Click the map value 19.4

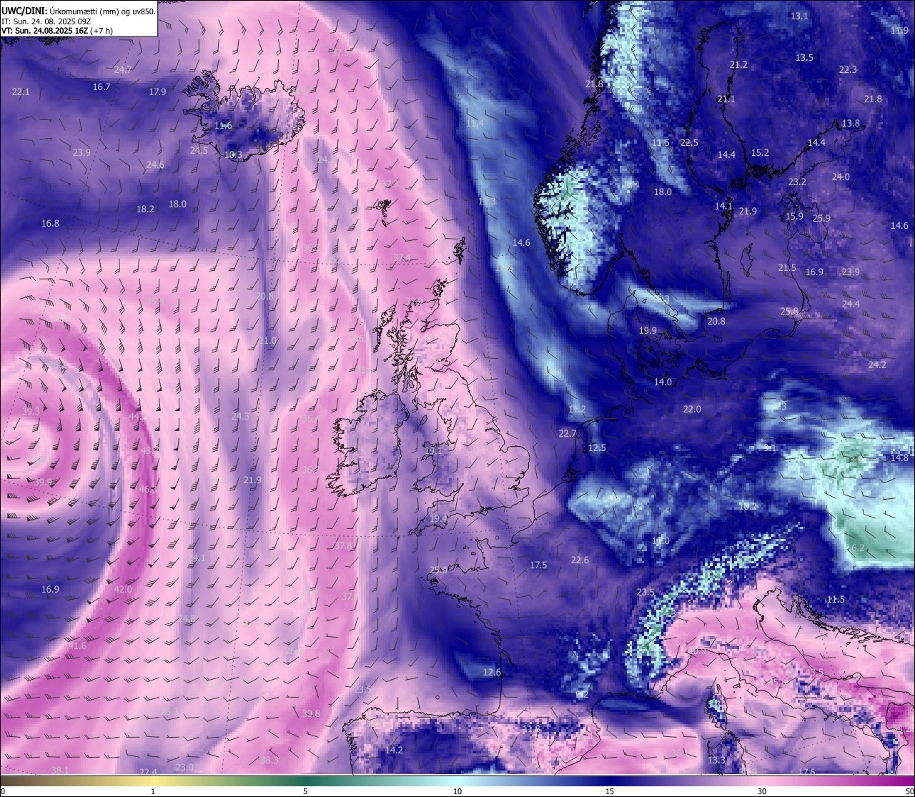tap(438, 518)
